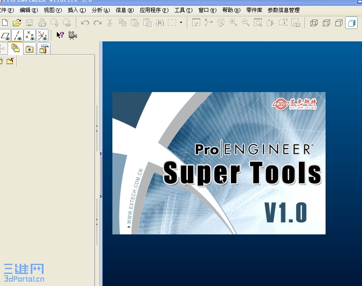Switch to the Connections hammer tab
This screenshot has height=286, width=362.
tap(44, 49)
